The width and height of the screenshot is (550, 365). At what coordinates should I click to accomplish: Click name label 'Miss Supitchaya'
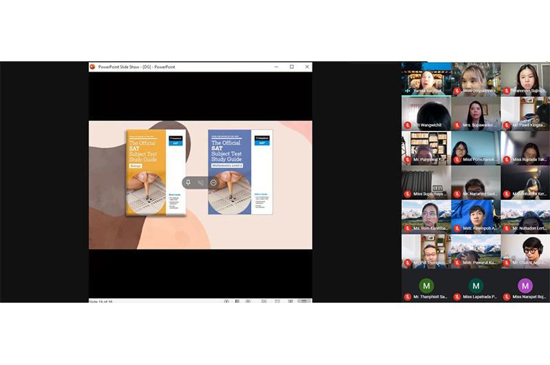point(430,194)
